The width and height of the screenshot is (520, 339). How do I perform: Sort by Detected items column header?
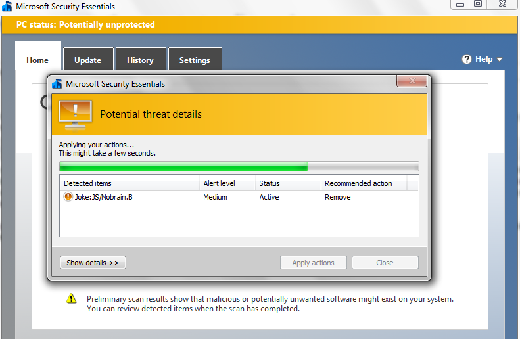click(130, 183)
